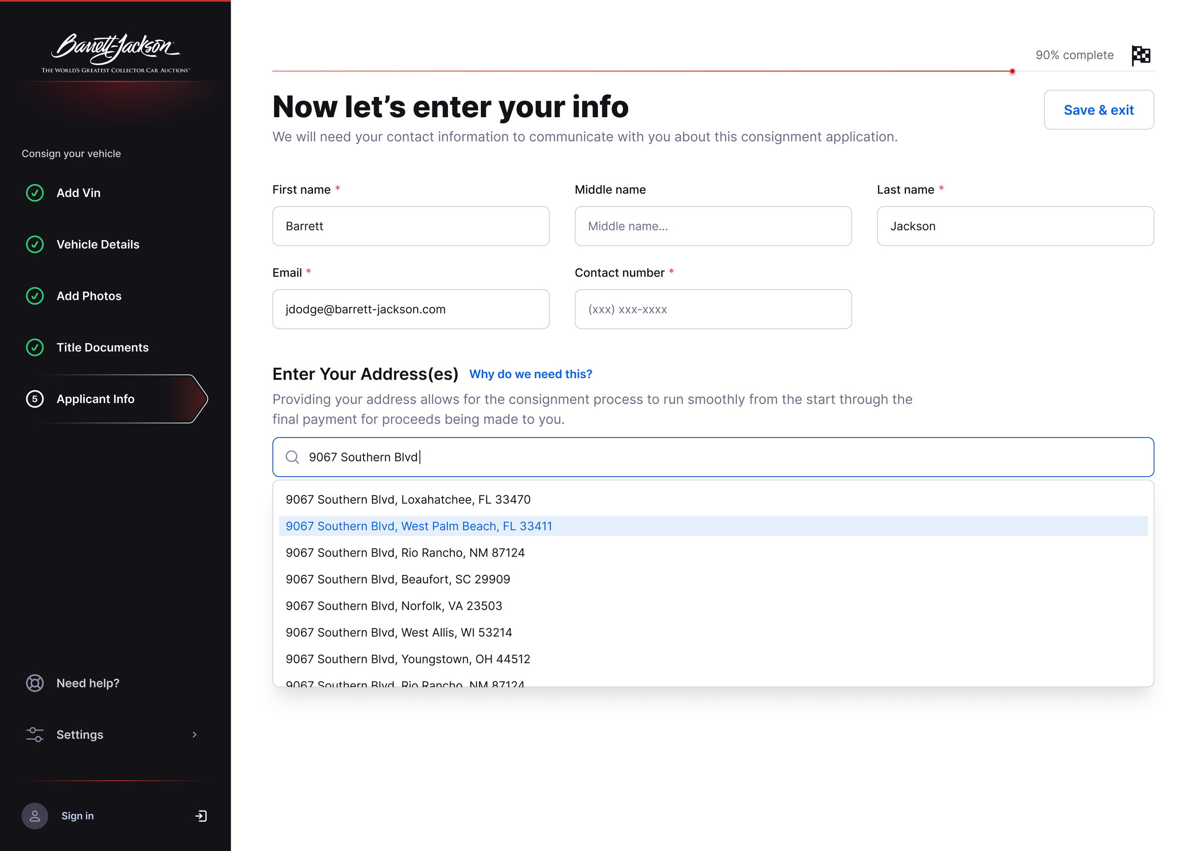Open the Settings menu item
The image size is (1196, 851).
pyautogui.click(x=79, y=735)
